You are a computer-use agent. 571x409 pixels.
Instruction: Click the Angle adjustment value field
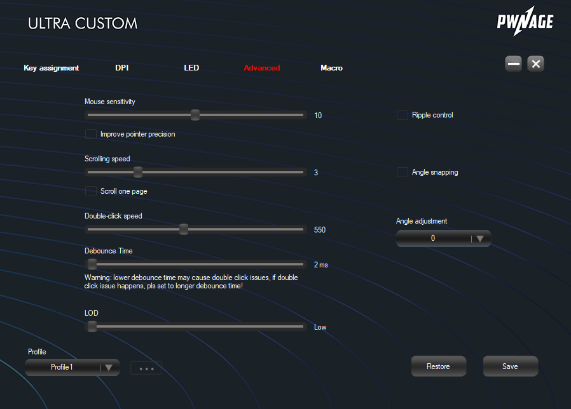click(x=433, y=239)
